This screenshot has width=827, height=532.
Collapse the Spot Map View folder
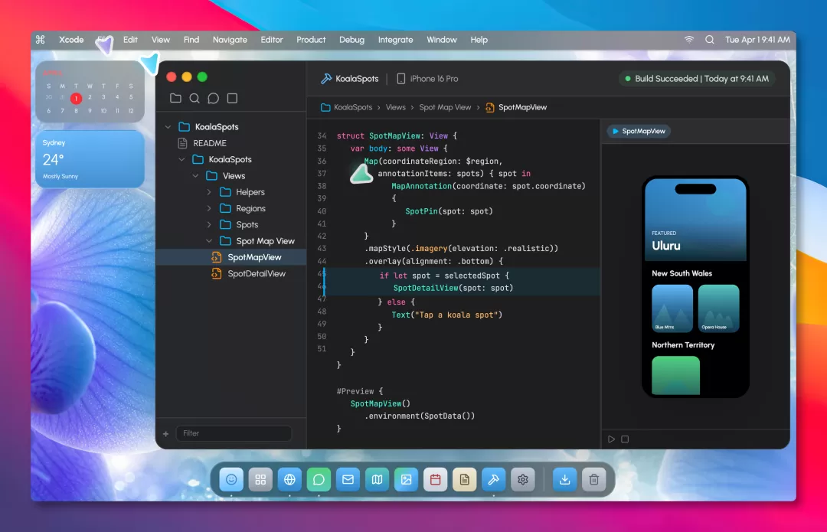[x=209, y=241]
